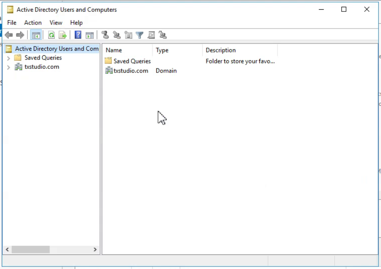Close the Active Directory window
381x269 pixels.
click(x=367, y=9)
